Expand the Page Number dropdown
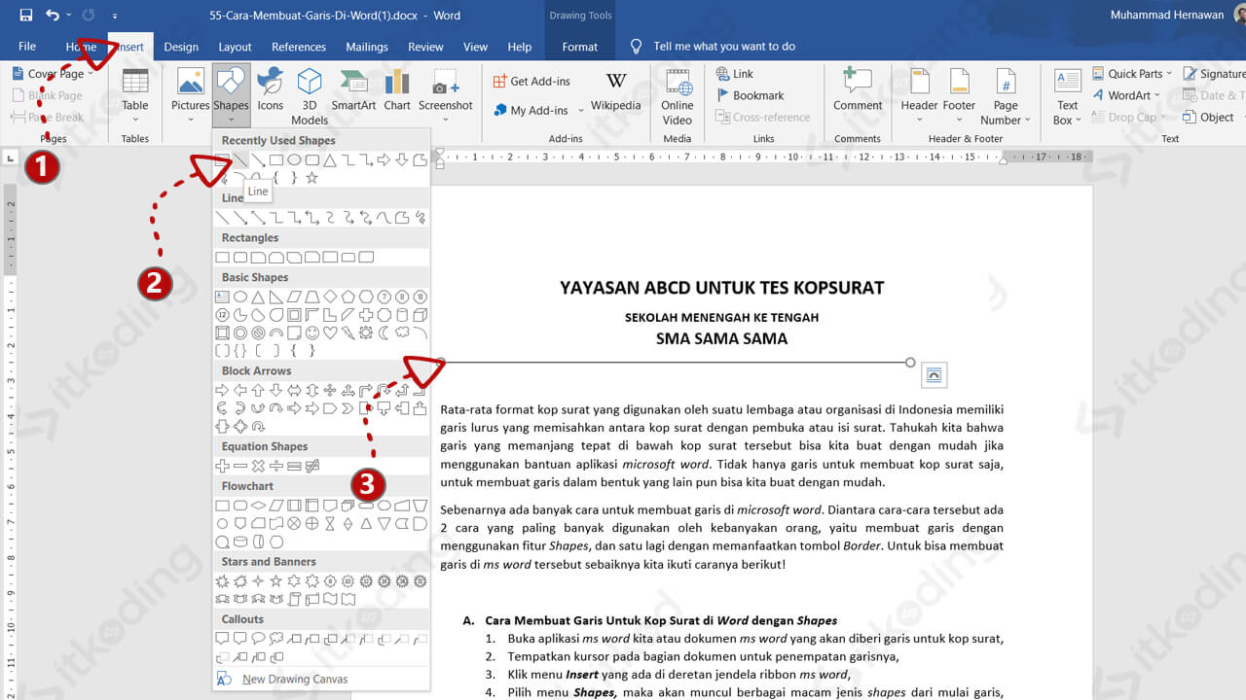The image size is (1246, 700). coord(1007,97)
